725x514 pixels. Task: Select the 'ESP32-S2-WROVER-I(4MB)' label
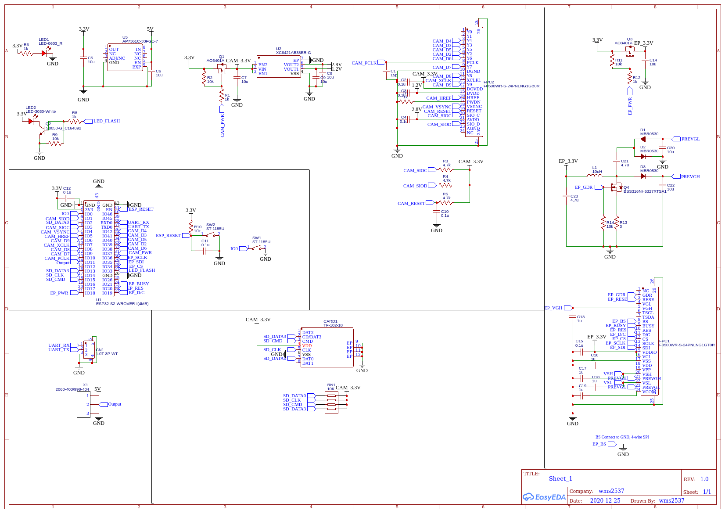pyautogui.click(x=122, y=303)
